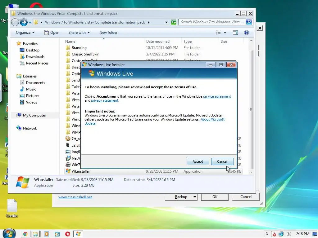The width and height of the screenshot is (318, 238).
Task: Click the scrollbar up arrow in Explorer
Action: 251,40
